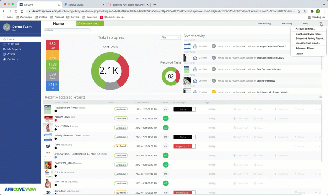Viewport: 328px width, 195px height.
Task: Select Grouping Task Email menu entry
Action: pos(308,43)
